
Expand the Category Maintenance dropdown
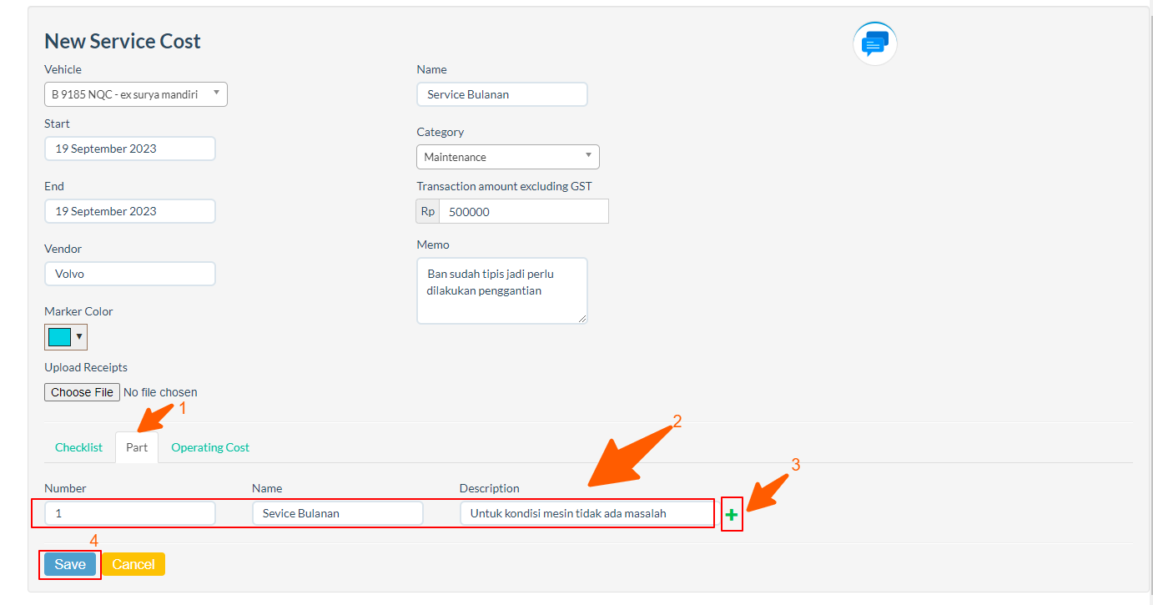(x=507, y=157)
